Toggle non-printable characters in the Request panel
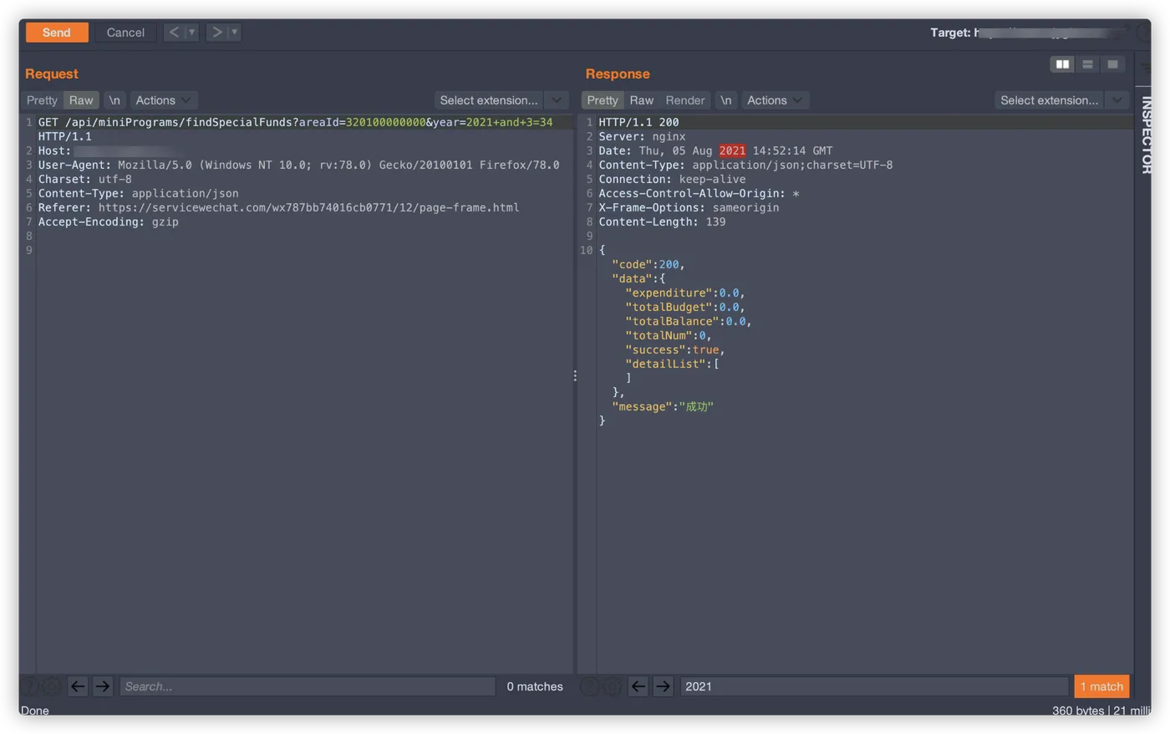This screenshot has width=1170, height=734. click(114, 100)
